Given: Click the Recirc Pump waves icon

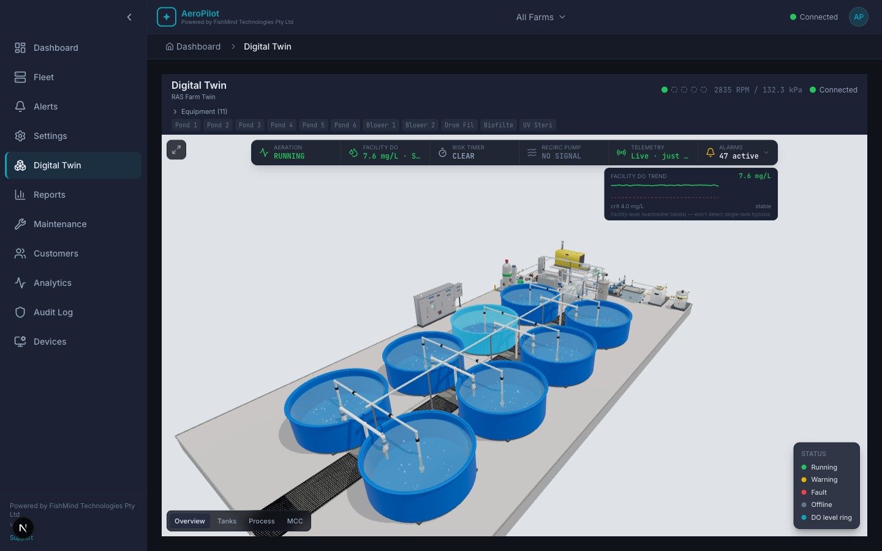Looking at the screenshot, I should [x=532, y=152].
